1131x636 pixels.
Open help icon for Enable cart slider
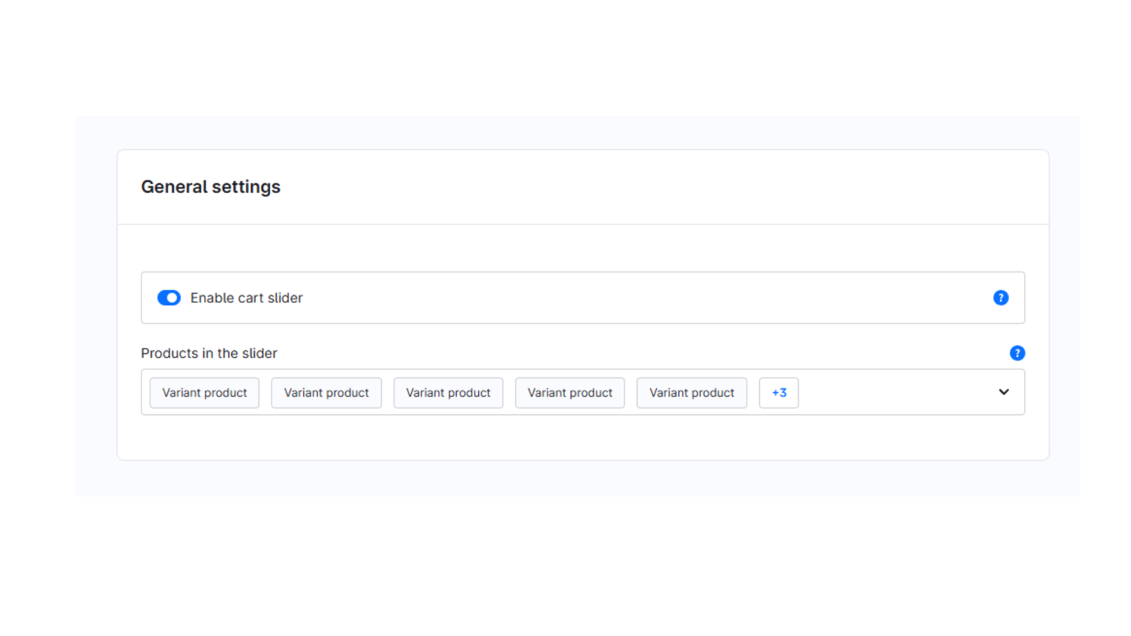point(1001,298)
